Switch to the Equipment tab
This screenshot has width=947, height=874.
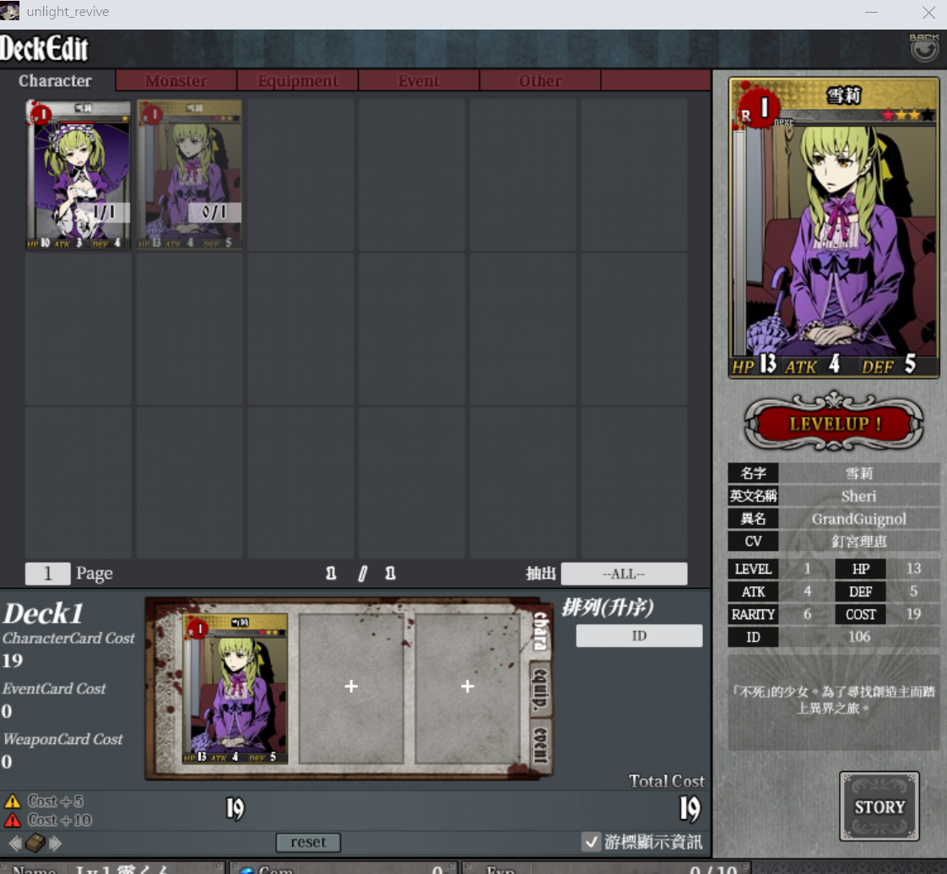(x=298, y=80)
